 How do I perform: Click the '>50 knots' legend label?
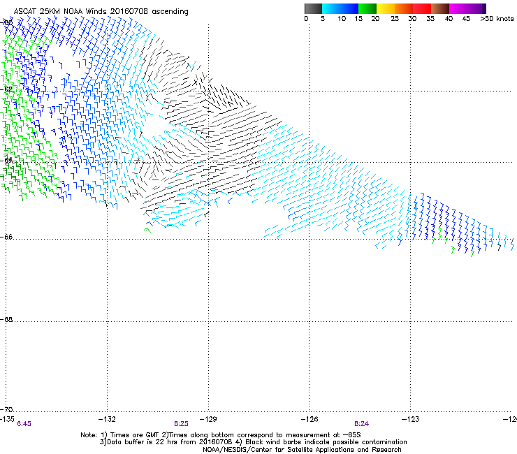click(x=497, y=19)
